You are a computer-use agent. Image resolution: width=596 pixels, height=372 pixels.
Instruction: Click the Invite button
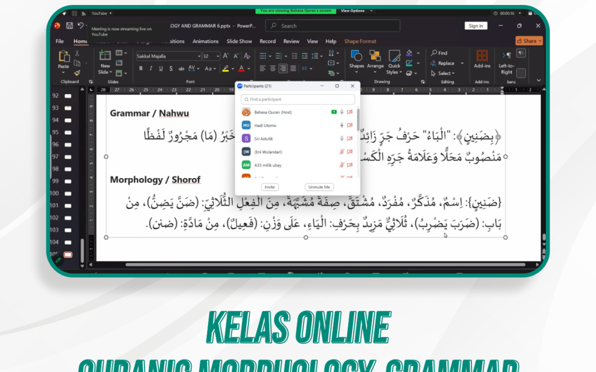[x=269, y=187]
